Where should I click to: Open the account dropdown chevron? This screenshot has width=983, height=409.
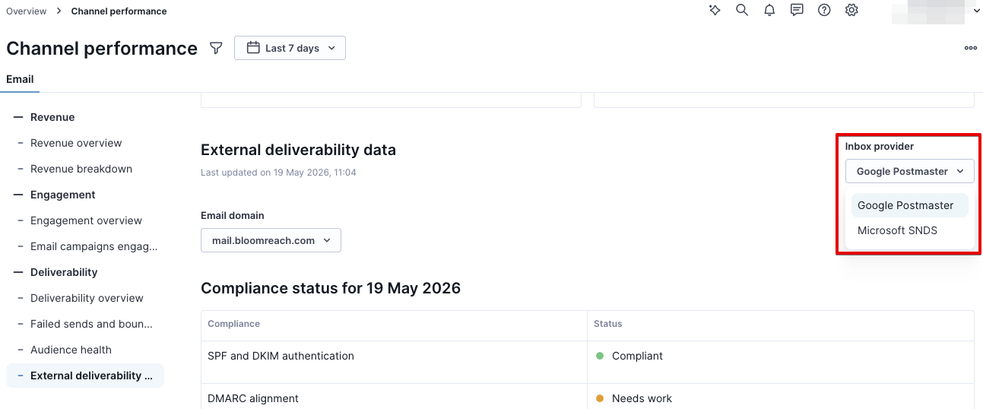pyautogui.click(x=977, y=11)
